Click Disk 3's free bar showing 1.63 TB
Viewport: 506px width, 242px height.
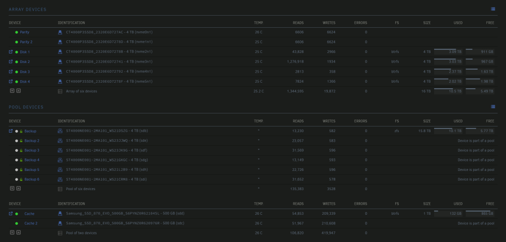pos(480,72)
